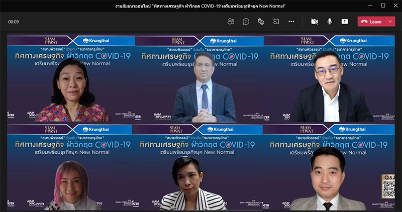Expand the Leave options arrow
Screen dimensions: 402x212
(390, 22)
